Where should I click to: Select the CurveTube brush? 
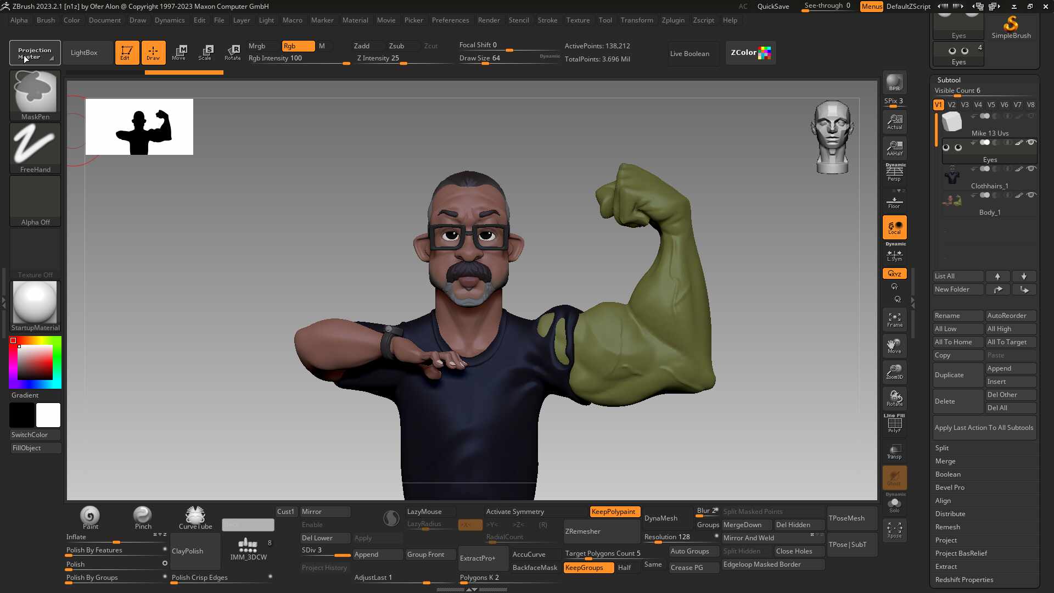tap(195, 517)
